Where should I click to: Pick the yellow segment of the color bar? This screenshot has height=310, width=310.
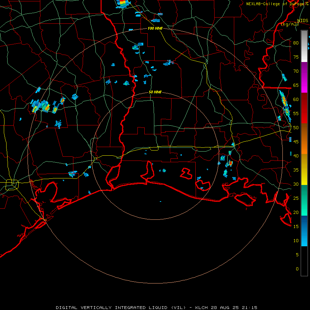tap(304, 169)
